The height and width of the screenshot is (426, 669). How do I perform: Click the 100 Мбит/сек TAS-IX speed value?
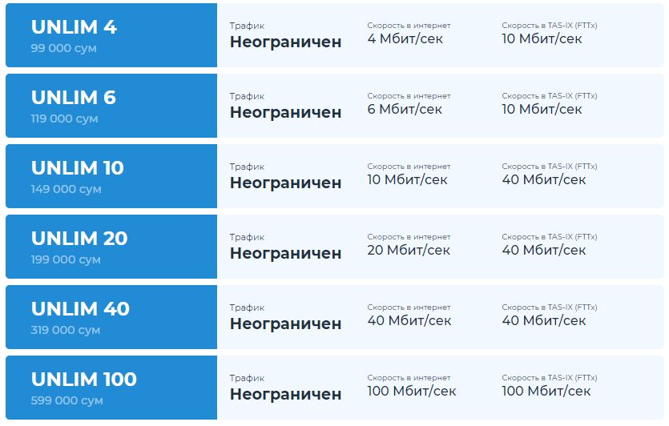(546, 391)
